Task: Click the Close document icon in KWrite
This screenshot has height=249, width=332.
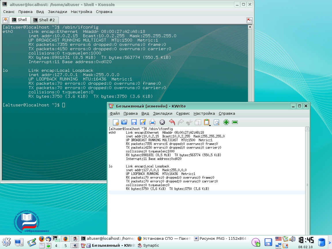Action: point(162,122)
